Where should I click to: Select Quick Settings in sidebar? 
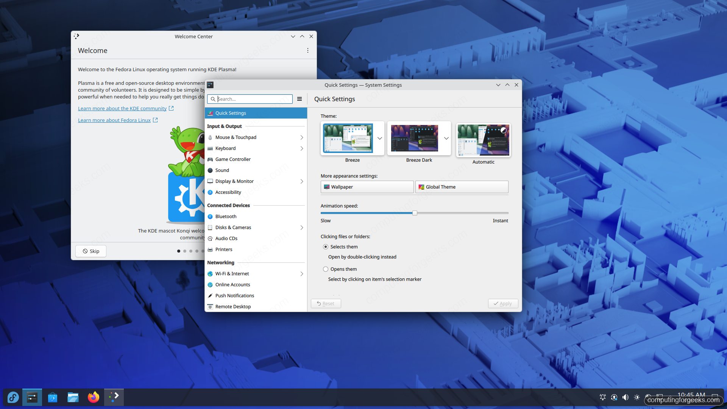(256, 113)
